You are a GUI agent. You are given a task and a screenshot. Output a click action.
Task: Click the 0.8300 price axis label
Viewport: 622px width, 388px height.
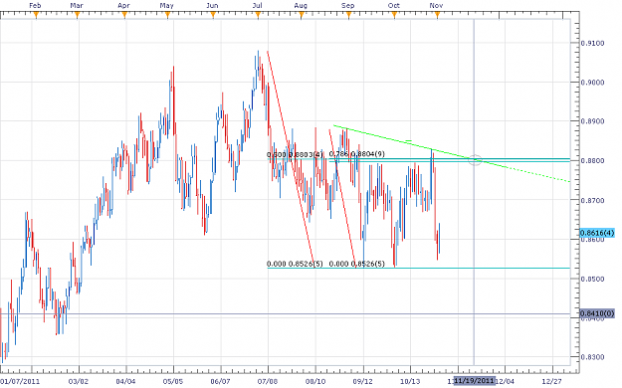pos(592,357)
